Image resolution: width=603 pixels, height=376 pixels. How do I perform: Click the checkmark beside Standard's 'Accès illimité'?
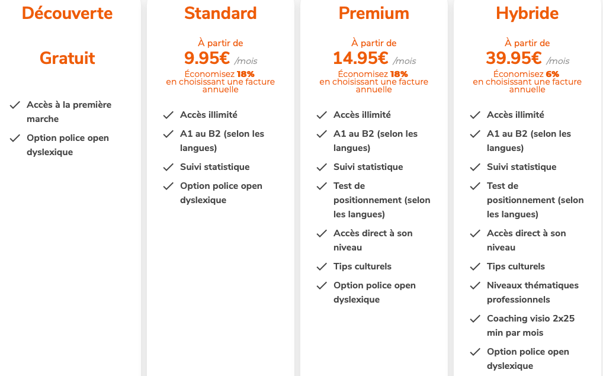point(169,115)
